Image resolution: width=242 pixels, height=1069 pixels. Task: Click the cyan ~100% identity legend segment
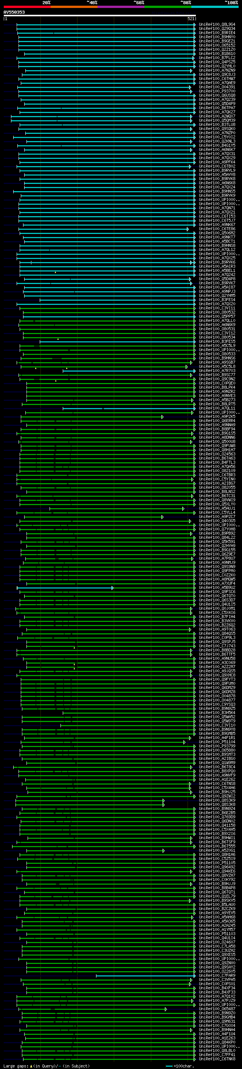click(215, 7)
